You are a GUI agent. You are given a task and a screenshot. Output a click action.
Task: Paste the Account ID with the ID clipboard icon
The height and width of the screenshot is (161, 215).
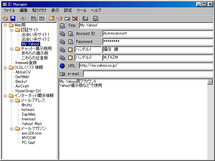point(71,34)
